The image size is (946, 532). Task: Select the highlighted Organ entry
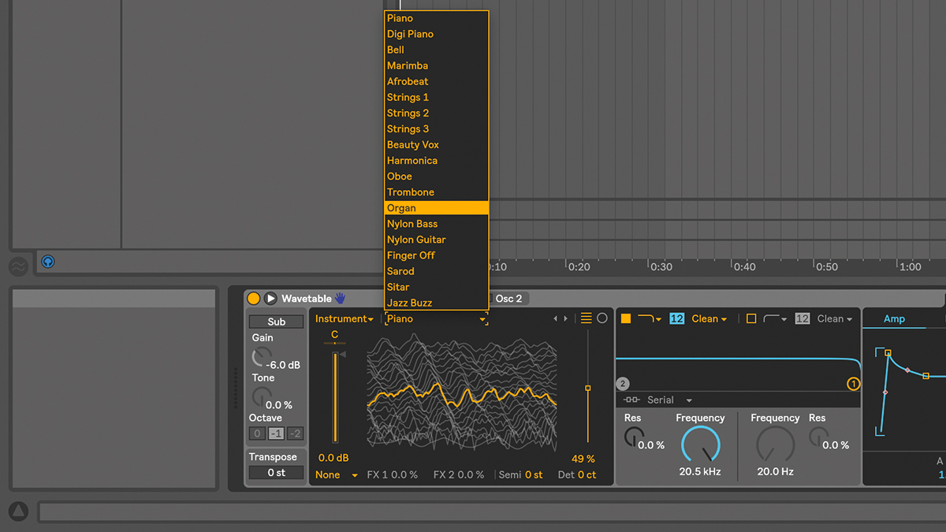click(437, 208)
